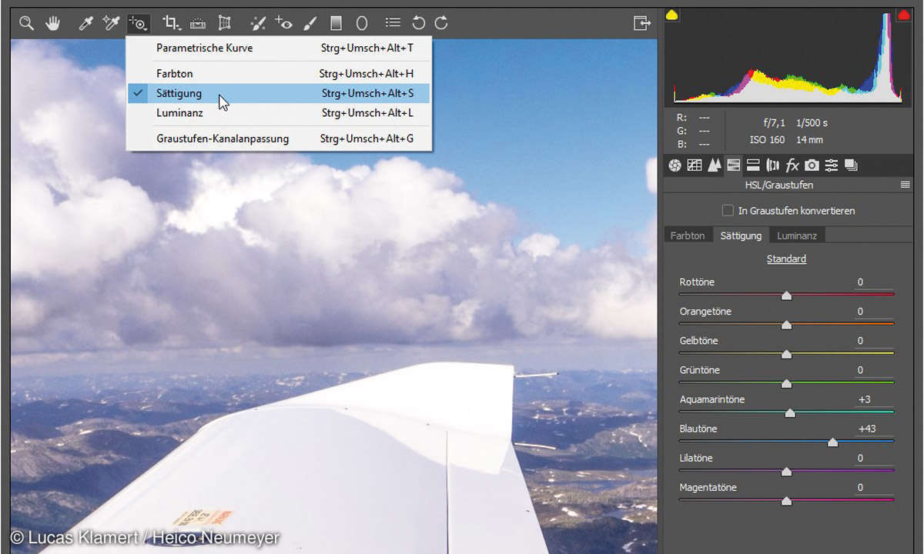Open the Split Toning panel icon
The image size is (924, 554).
coord(754,165)
